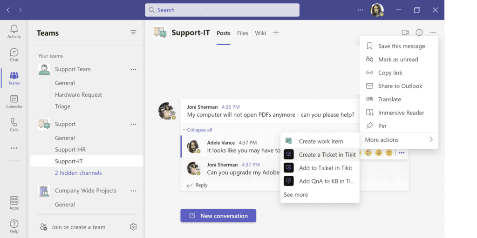Open the Wiki tab
The image size is (477, 238).
coord(260,33)
